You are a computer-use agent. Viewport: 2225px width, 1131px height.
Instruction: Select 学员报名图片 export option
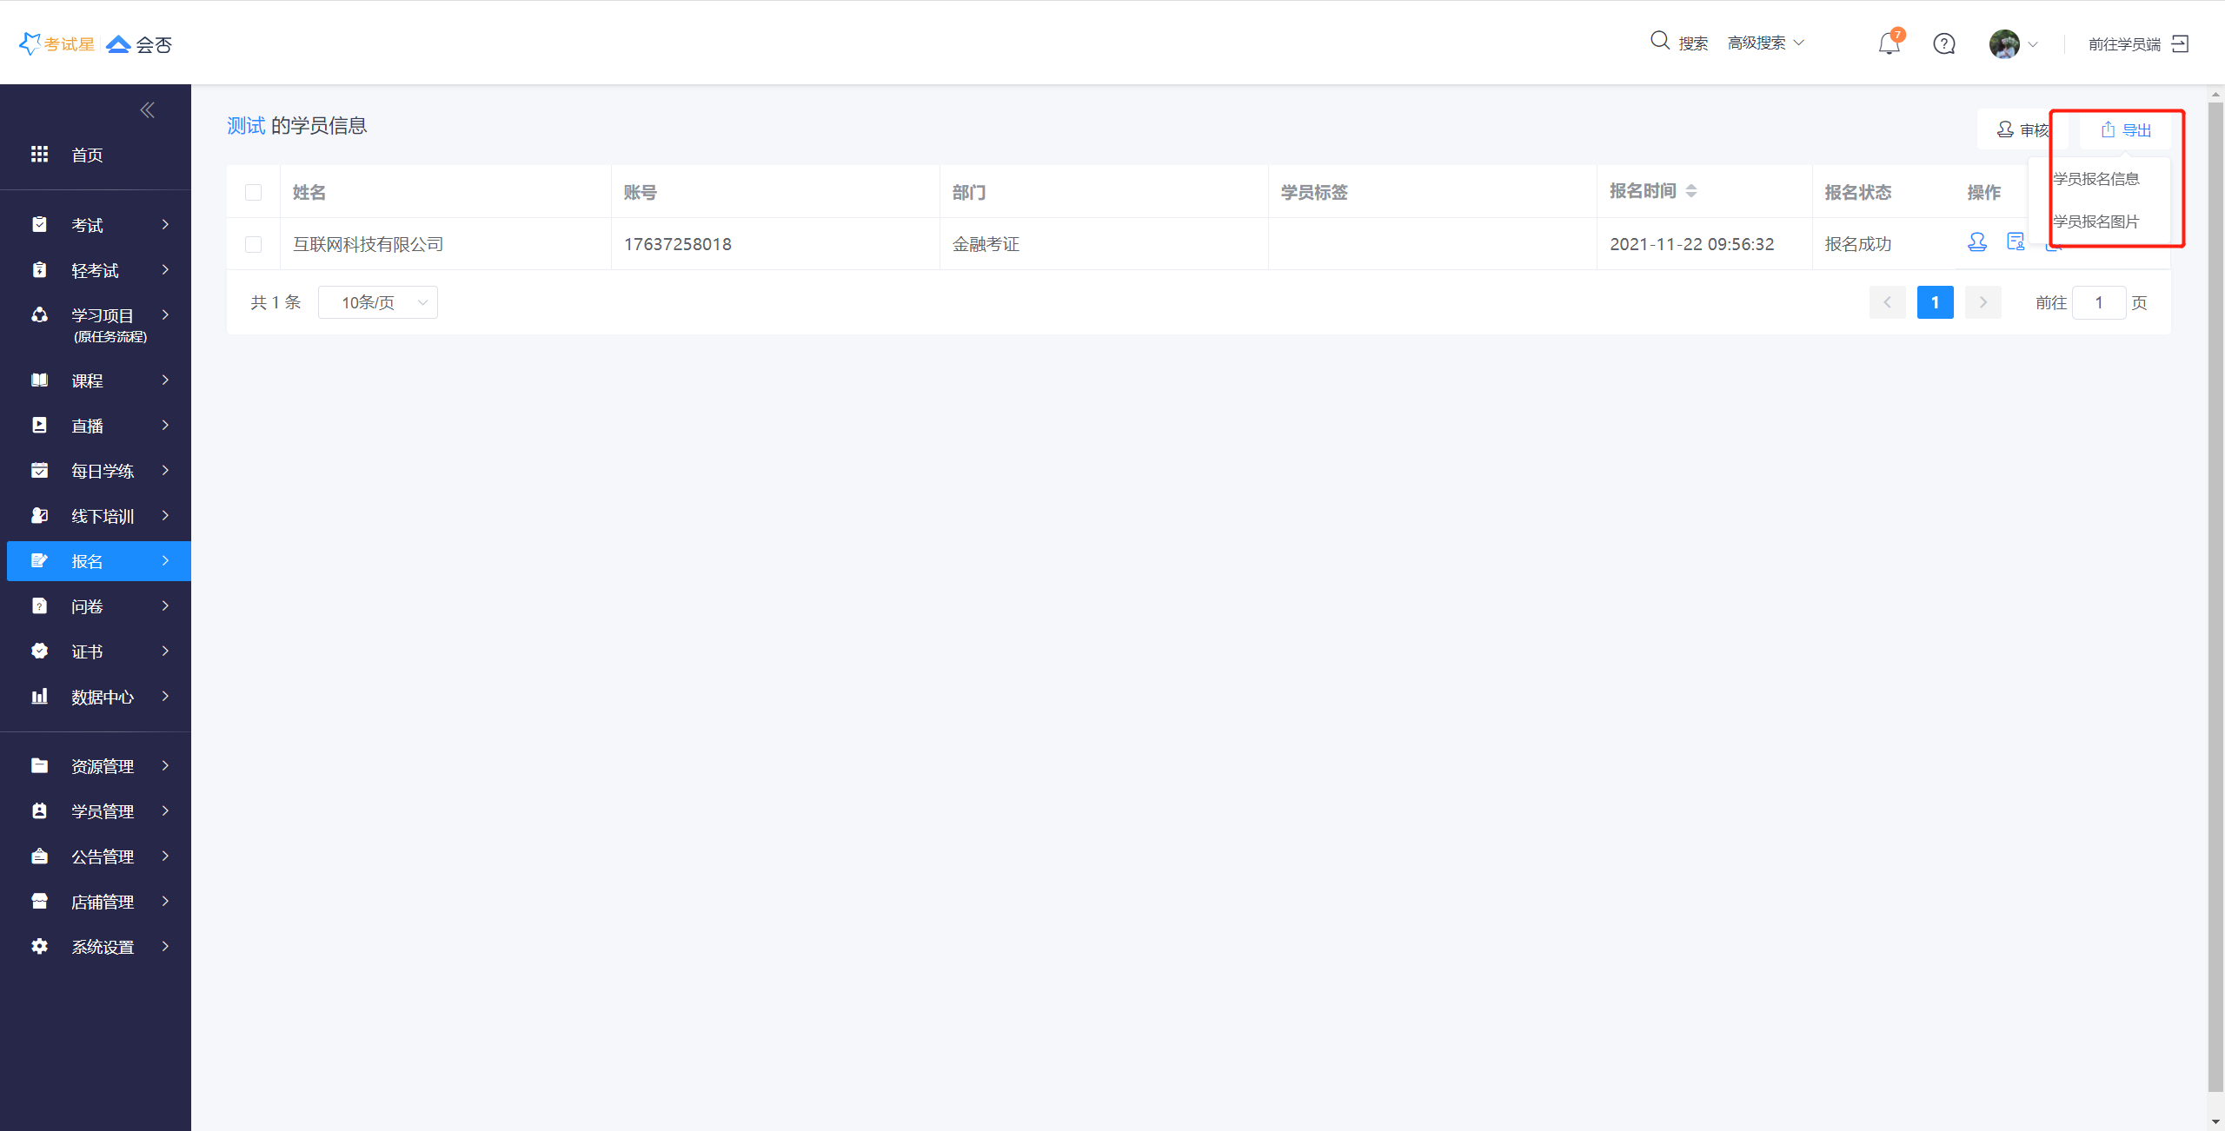[2096, 222]
